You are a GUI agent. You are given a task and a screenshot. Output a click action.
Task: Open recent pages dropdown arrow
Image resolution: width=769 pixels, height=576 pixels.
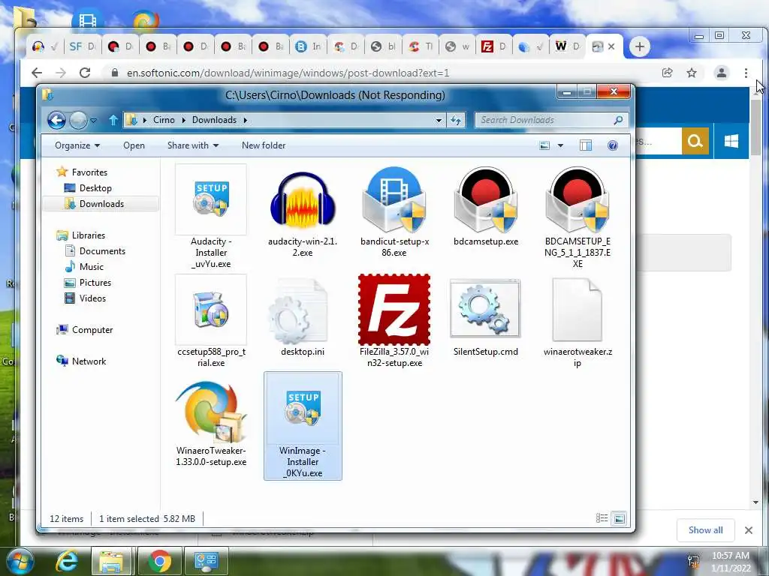(94, 120)
